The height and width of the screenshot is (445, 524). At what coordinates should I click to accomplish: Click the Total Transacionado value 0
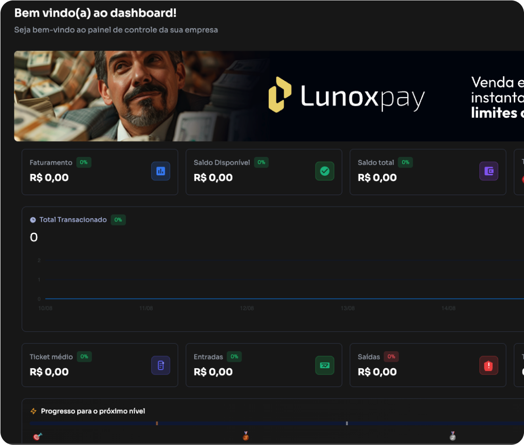click(34, 237)
